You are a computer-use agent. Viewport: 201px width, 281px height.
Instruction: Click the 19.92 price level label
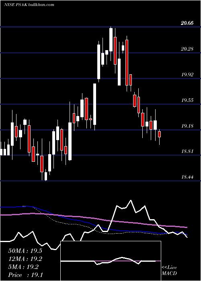187,74
